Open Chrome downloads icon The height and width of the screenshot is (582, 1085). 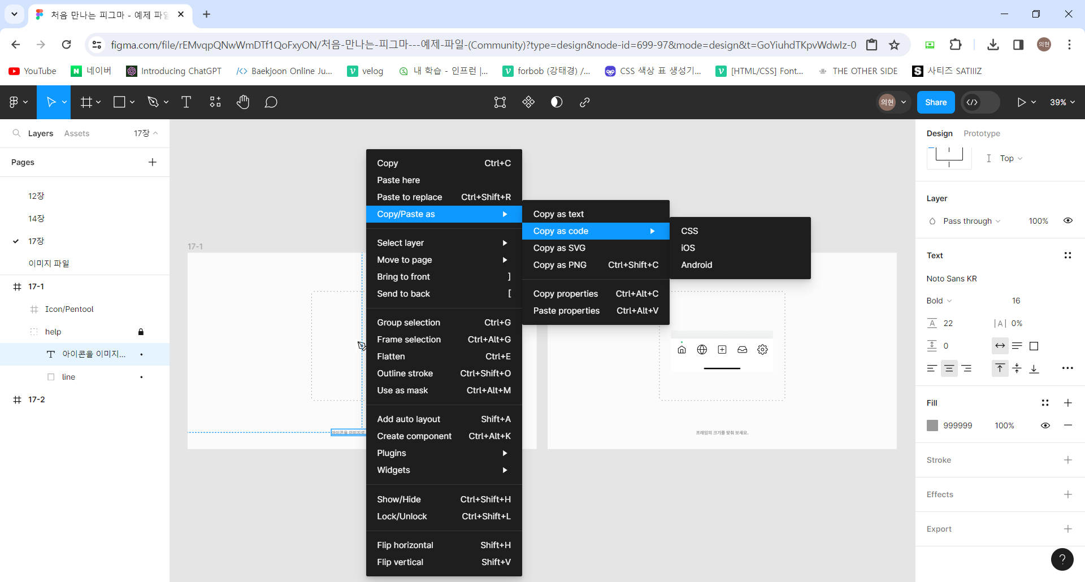993,45
